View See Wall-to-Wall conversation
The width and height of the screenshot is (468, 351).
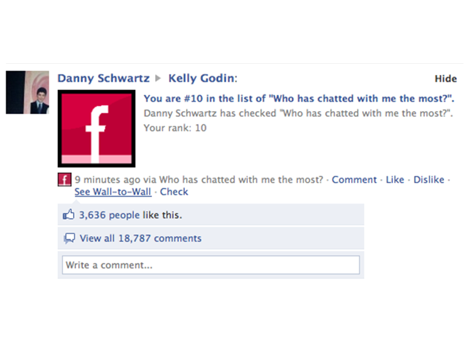112,191
